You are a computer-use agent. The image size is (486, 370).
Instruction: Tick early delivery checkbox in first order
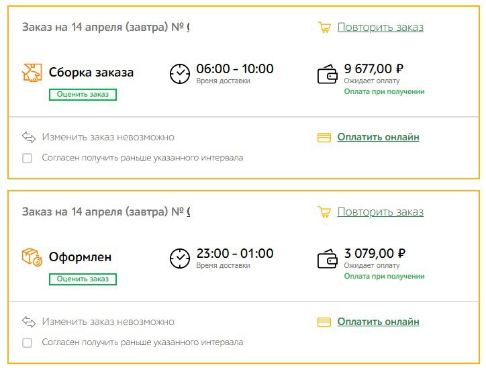click(28, 158)
